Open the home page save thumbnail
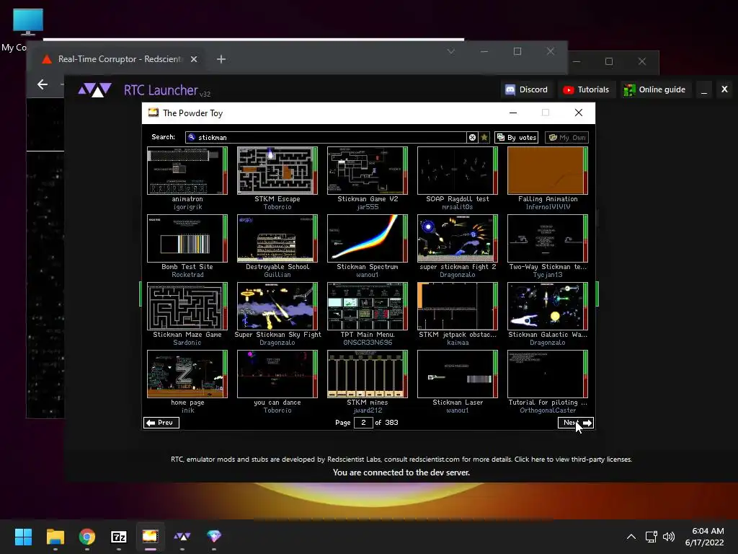 pos(187,374)
